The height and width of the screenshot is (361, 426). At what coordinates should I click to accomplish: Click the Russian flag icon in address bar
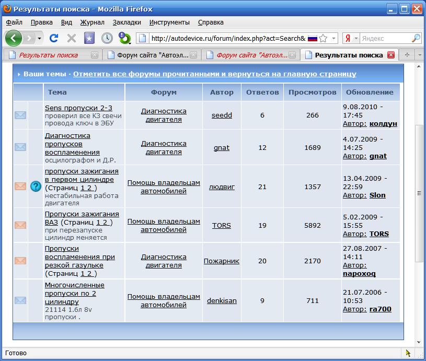click(x=313, y=38)
